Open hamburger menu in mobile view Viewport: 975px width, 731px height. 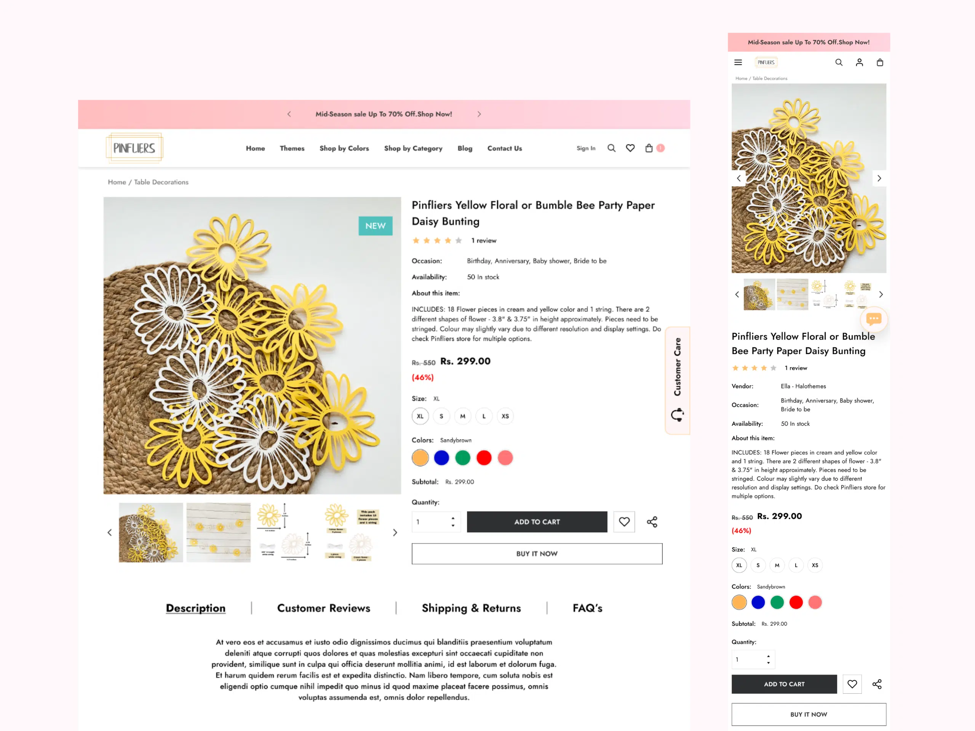click(x=738, y=62)
